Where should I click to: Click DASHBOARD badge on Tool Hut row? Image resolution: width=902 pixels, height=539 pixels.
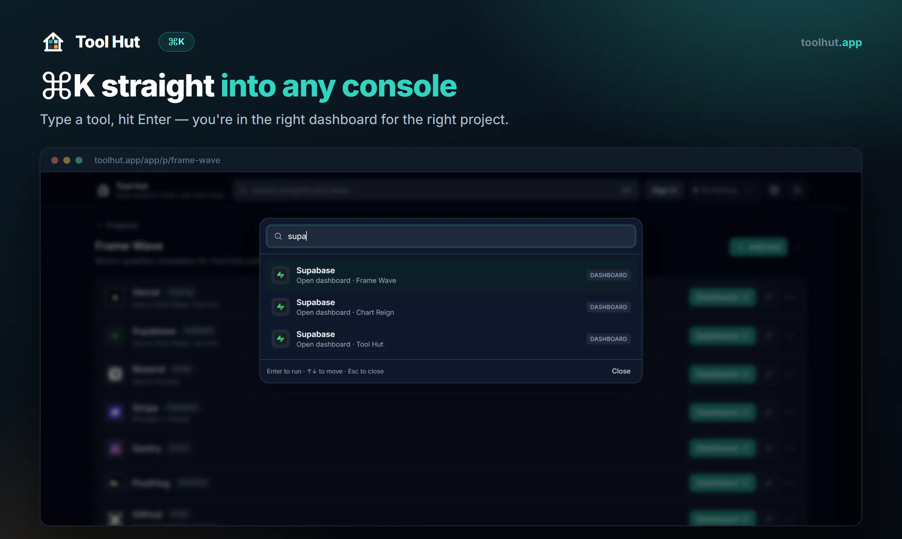[608, 339]
